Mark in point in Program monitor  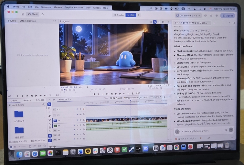coord(99,94)
